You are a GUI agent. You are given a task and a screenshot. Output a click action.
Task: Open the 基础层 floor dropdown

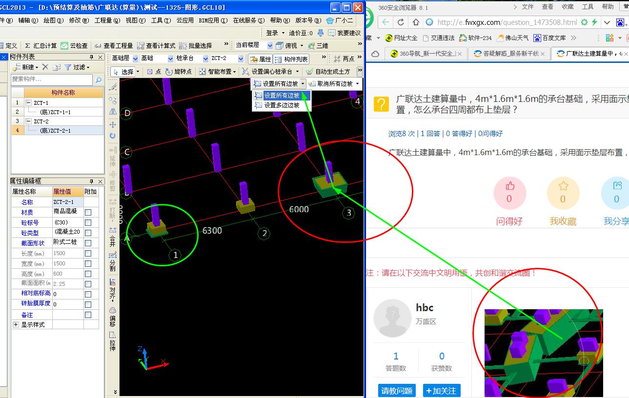pos(135,59)
